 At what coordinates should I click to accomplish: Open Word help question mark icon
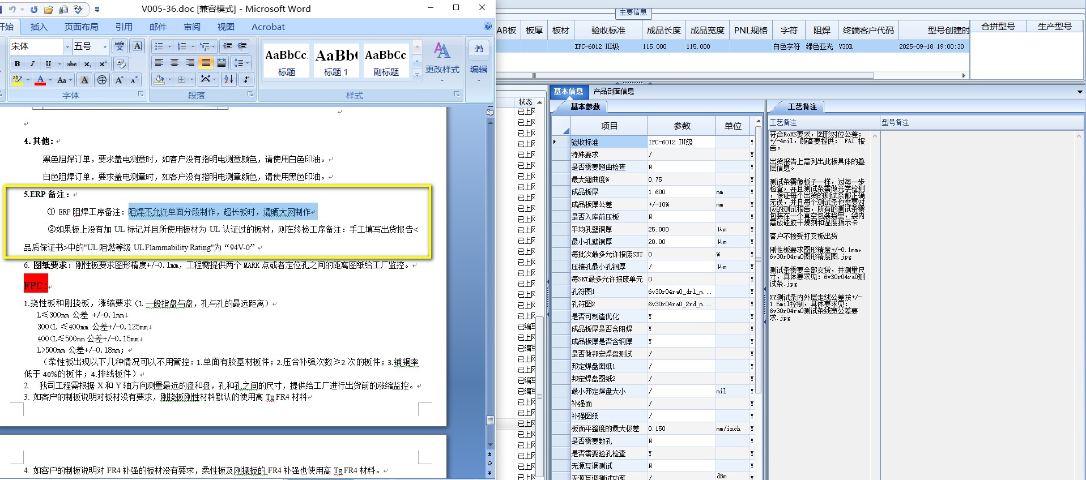(x=488, y=27)
